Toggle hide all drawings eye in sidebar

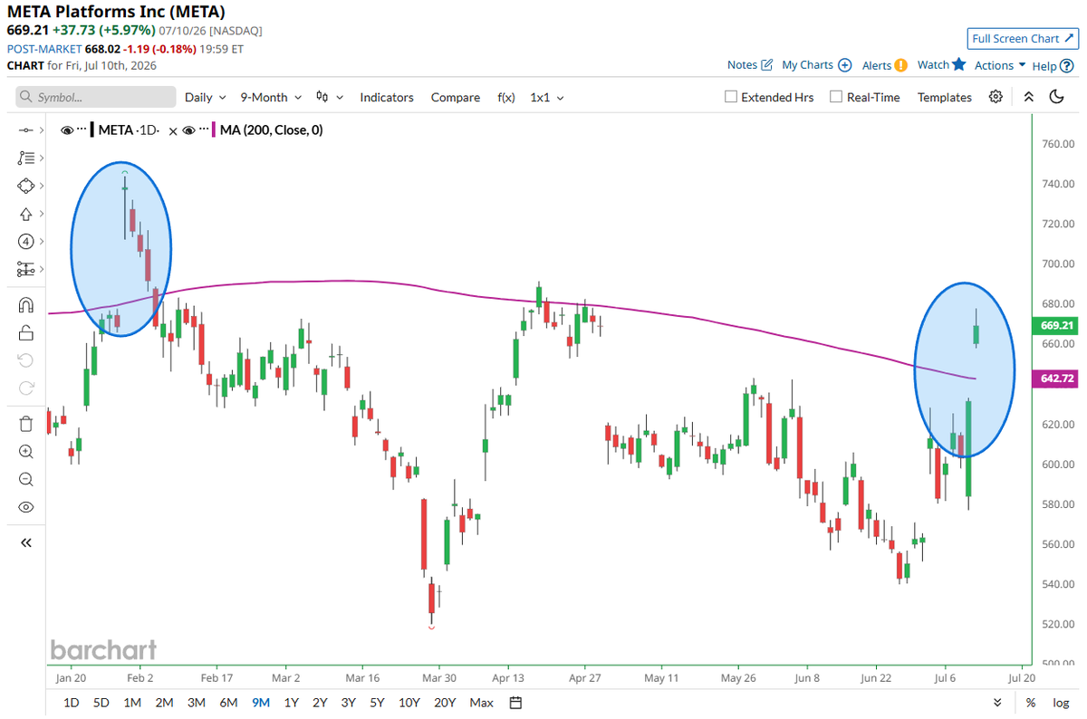(x=25, y=507)
